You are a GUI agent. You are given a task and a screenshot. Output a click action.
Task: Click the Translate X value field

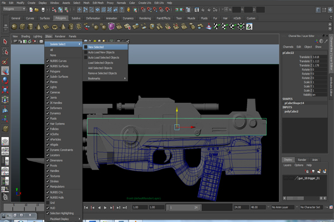coord(320,57)
